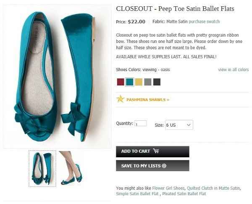Open the Flower Girl Shoes link
This screenshot has width=252, height=204.
click(x=168, y=188)
